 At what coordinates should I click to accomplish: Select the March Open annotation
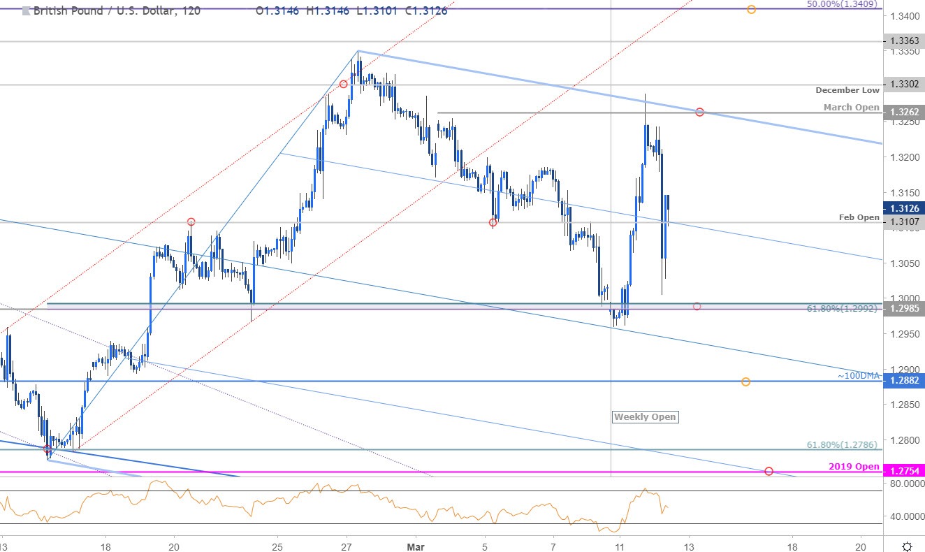pyautogui.click(x=852, y=107)
